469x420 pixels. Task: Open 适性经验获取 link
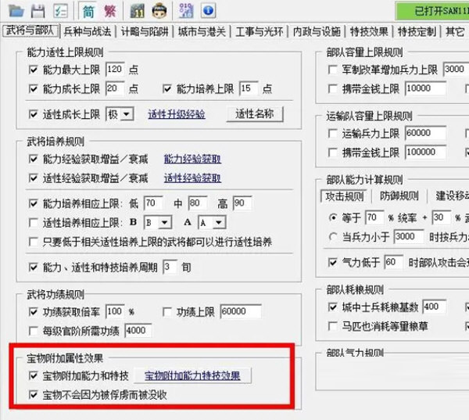(x=192, y=178)
